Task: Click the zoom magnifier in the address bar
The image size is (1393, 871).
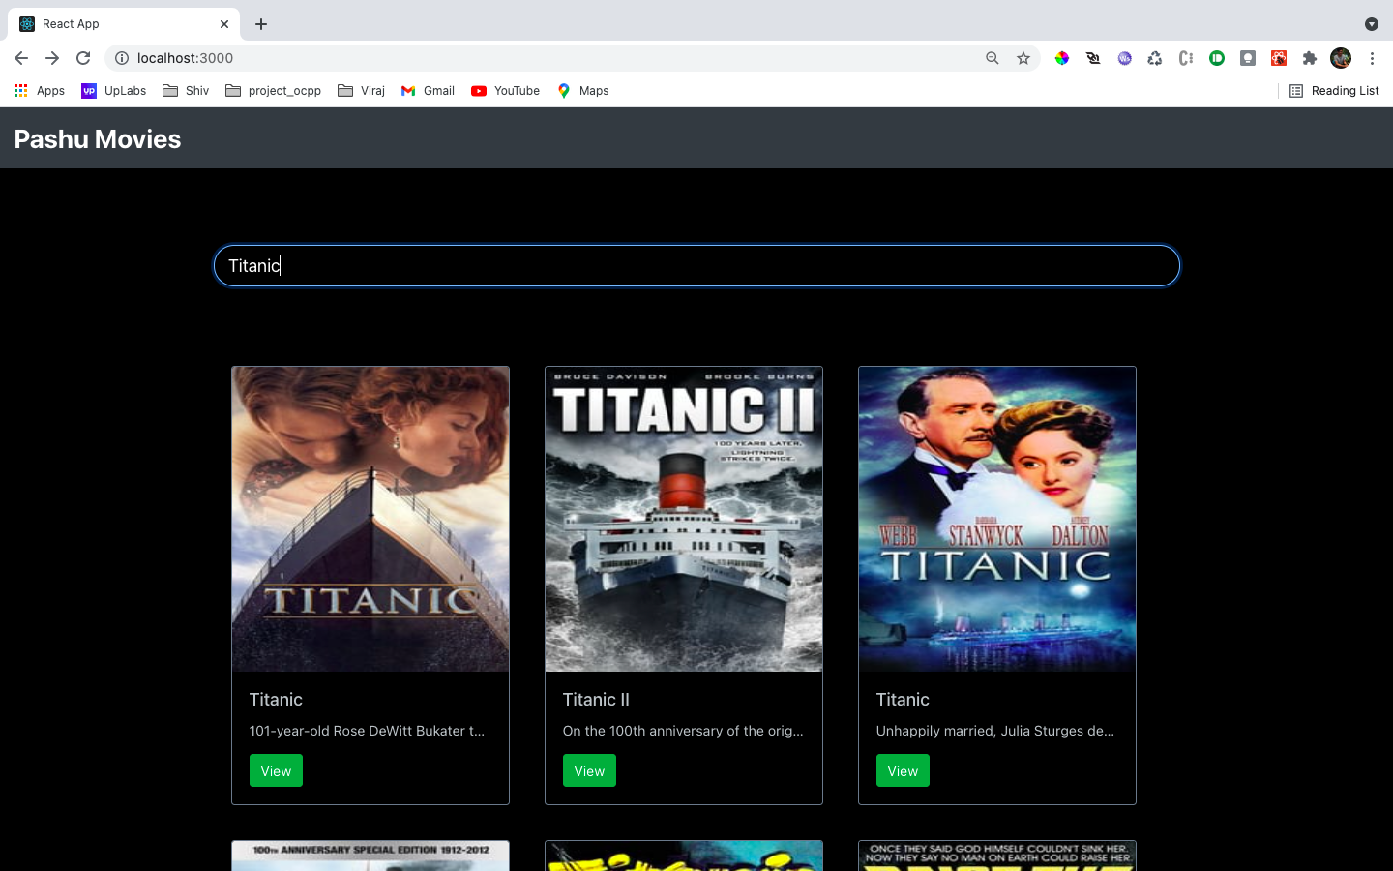Action: point(993,58)
